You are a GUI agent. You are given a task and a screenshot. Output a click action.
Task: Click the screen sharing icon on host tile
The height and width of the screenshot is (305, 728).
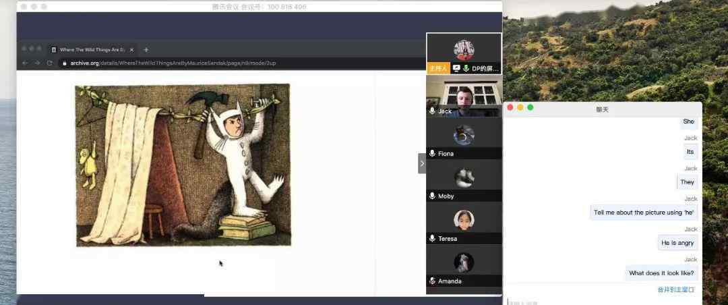(456, 68)
